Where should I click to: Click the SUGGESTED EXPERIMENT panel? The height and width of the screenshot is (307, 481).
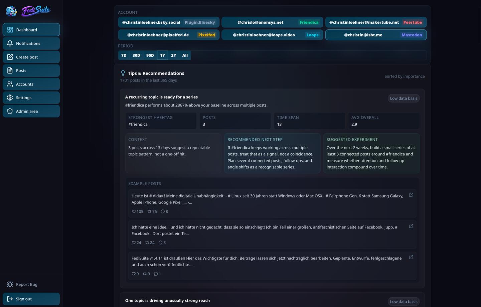pyautogui.click(x=371, y=153)
